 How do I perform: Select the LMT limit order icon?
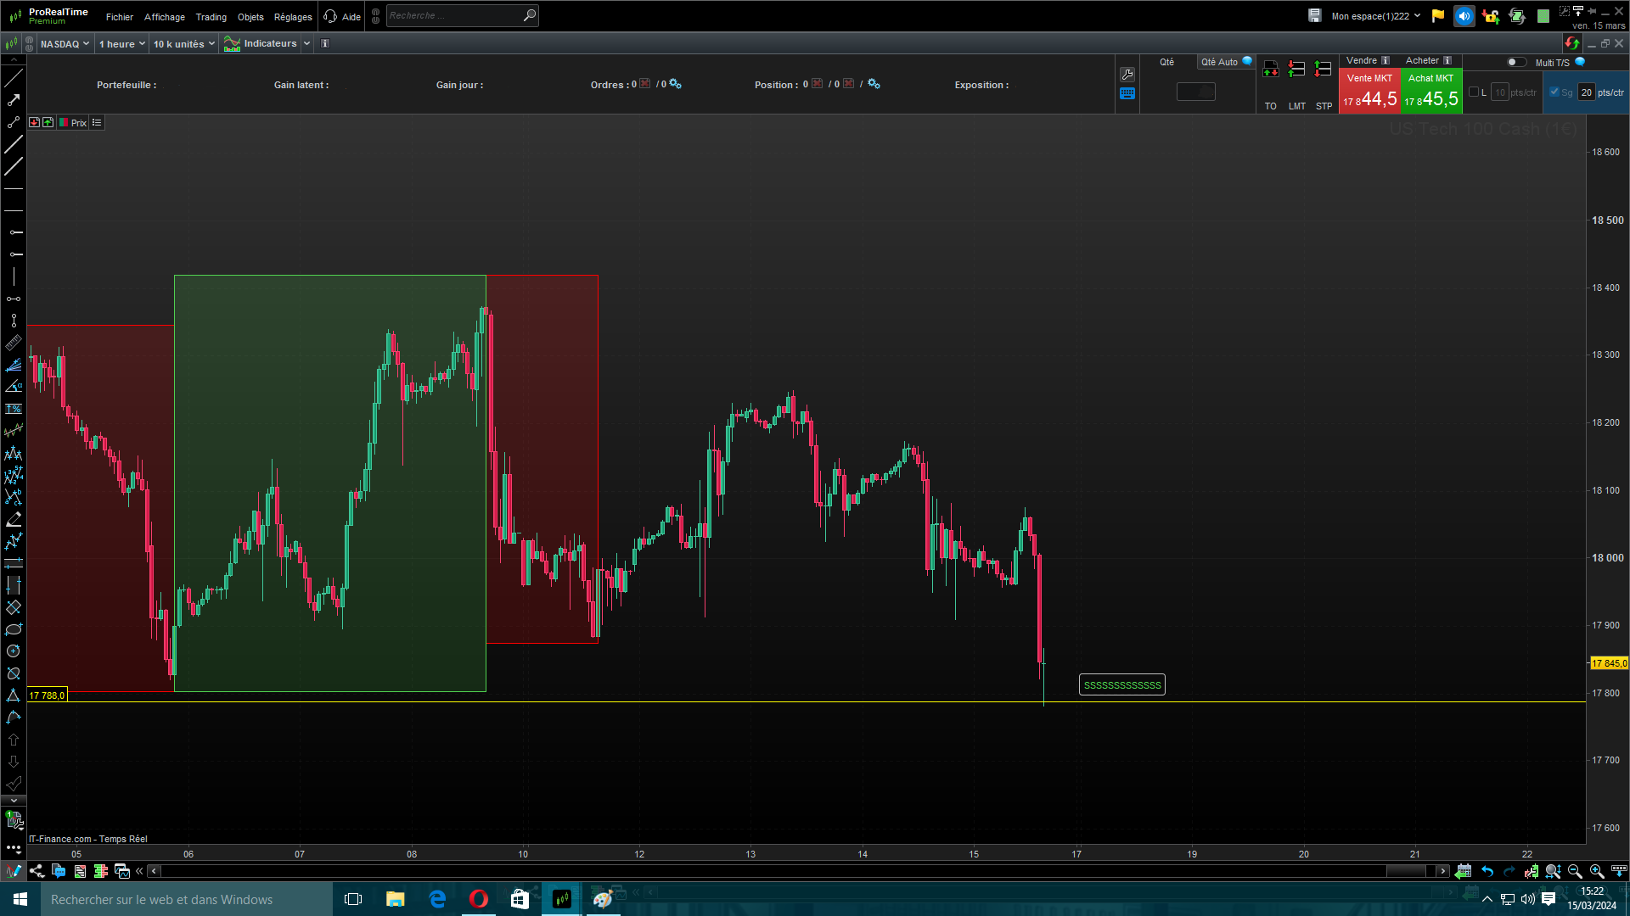[x=1296, y=70]
